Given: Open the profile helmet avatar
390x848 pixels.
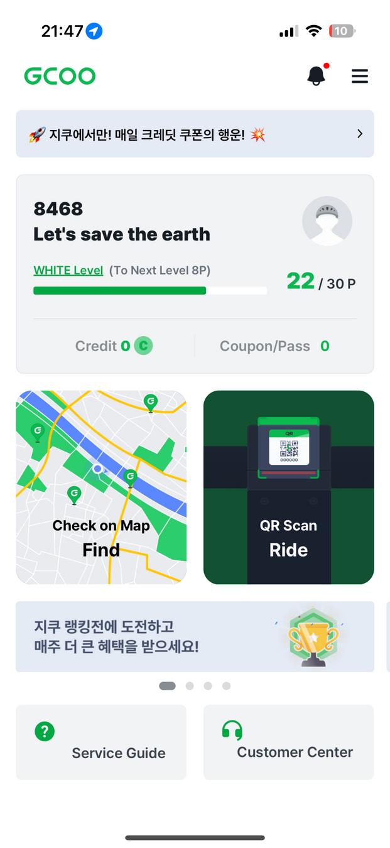Looking at the screenshot, I should (x=327, y=220).
